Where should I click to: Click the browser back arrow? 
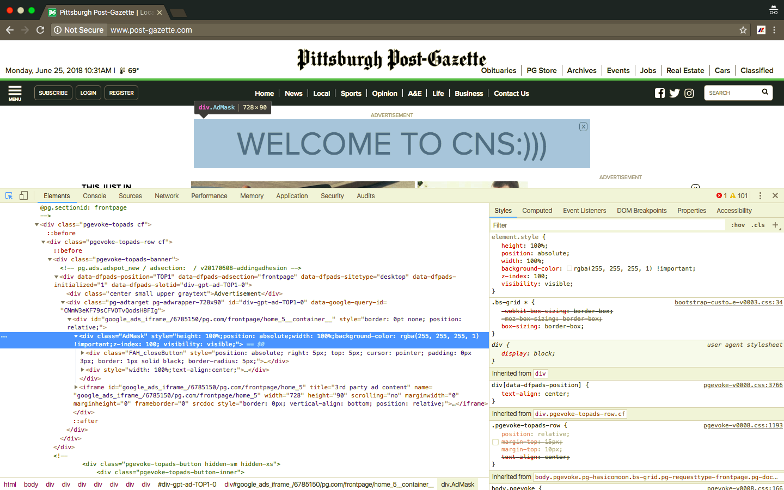click(x=9, y=30)
